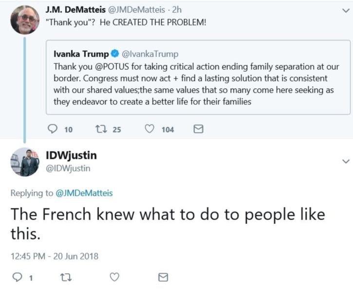
Task: Open Ivanka Trump's verified badge
Action: coord(114,54)
